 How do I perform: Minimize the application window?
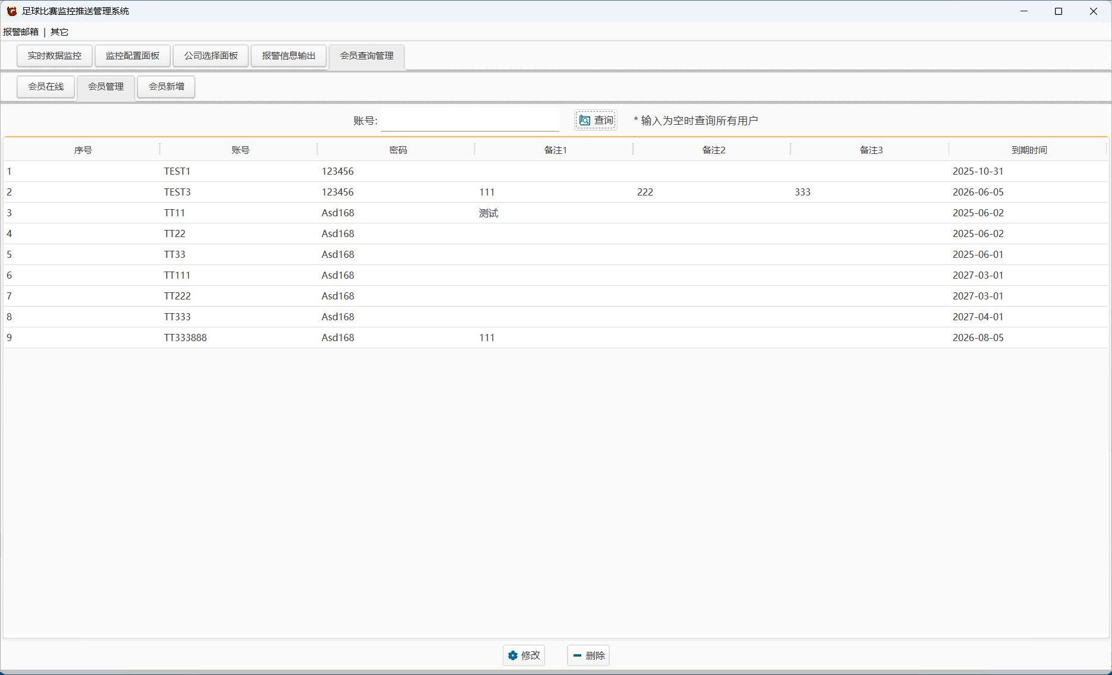[x=1024, y=11]
